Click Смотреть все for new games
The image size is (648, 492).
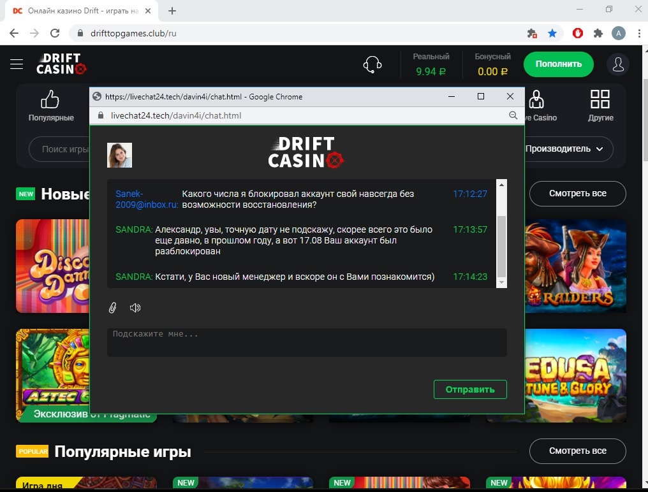(577, 193)
